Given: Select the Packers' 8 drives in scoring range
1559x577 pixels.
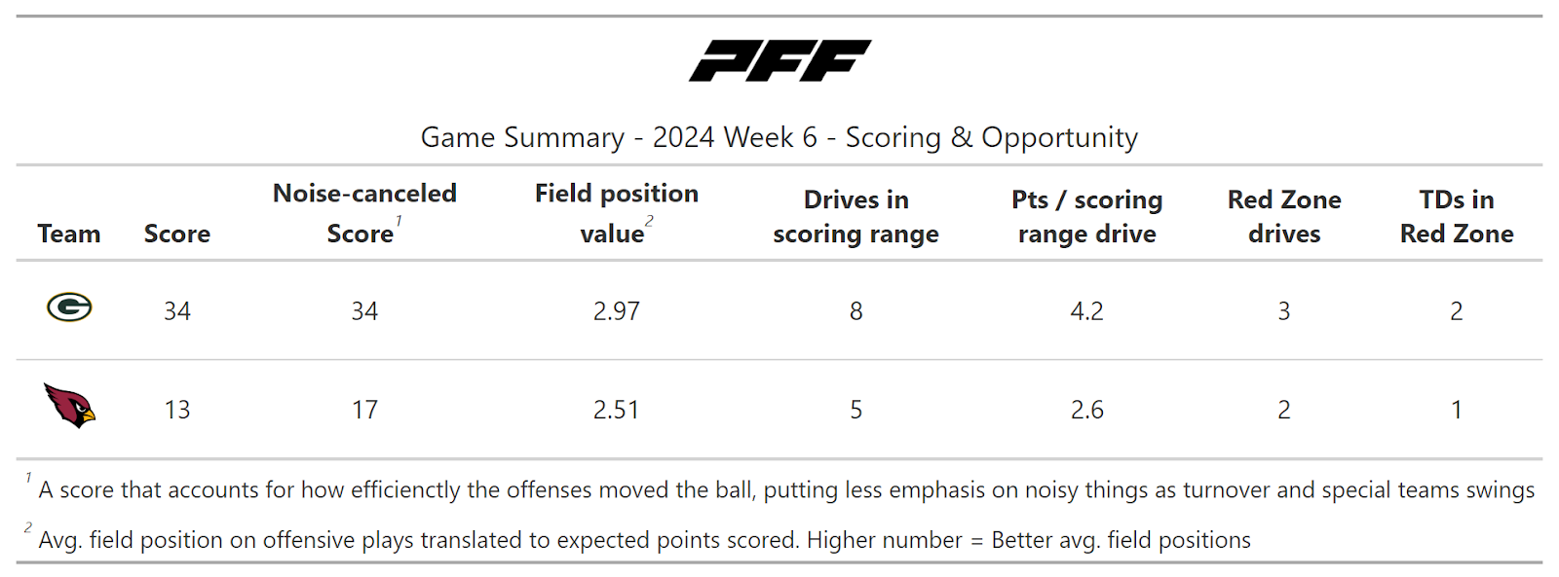Looking at the screenshot, I should coord(856,311).
